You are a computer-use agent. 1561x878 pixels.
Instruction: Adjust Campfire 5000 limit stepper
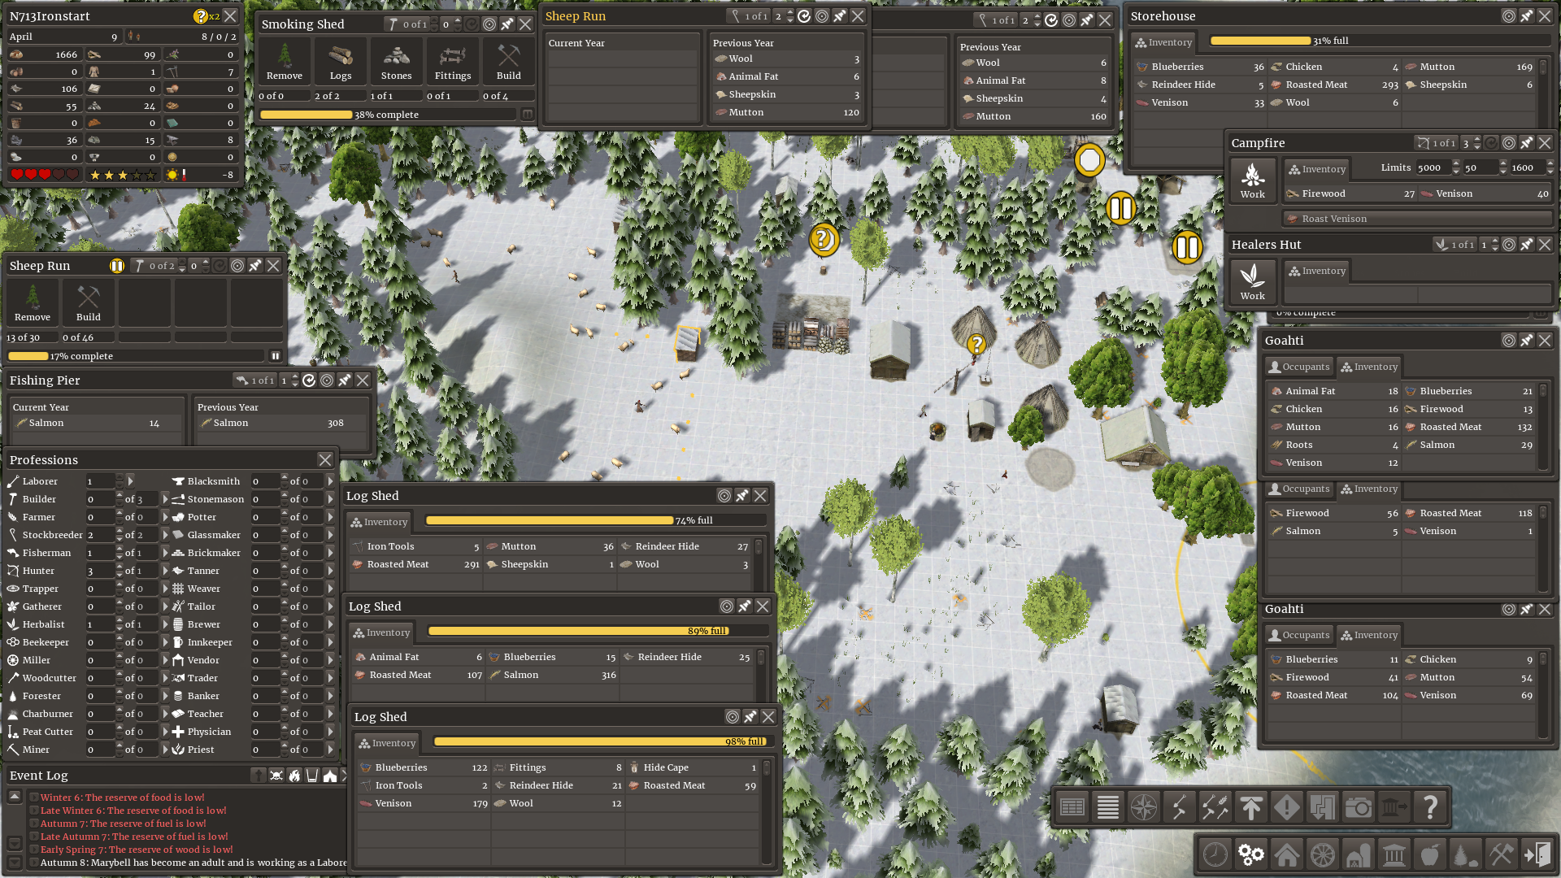[x=1456, y=167]
